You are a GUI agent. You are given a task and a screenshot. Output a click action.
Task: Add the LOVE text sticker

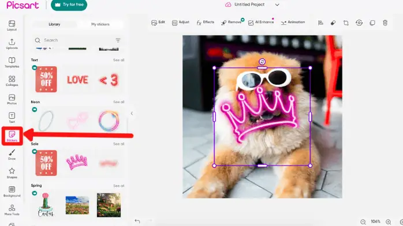[x=77, y=80]
